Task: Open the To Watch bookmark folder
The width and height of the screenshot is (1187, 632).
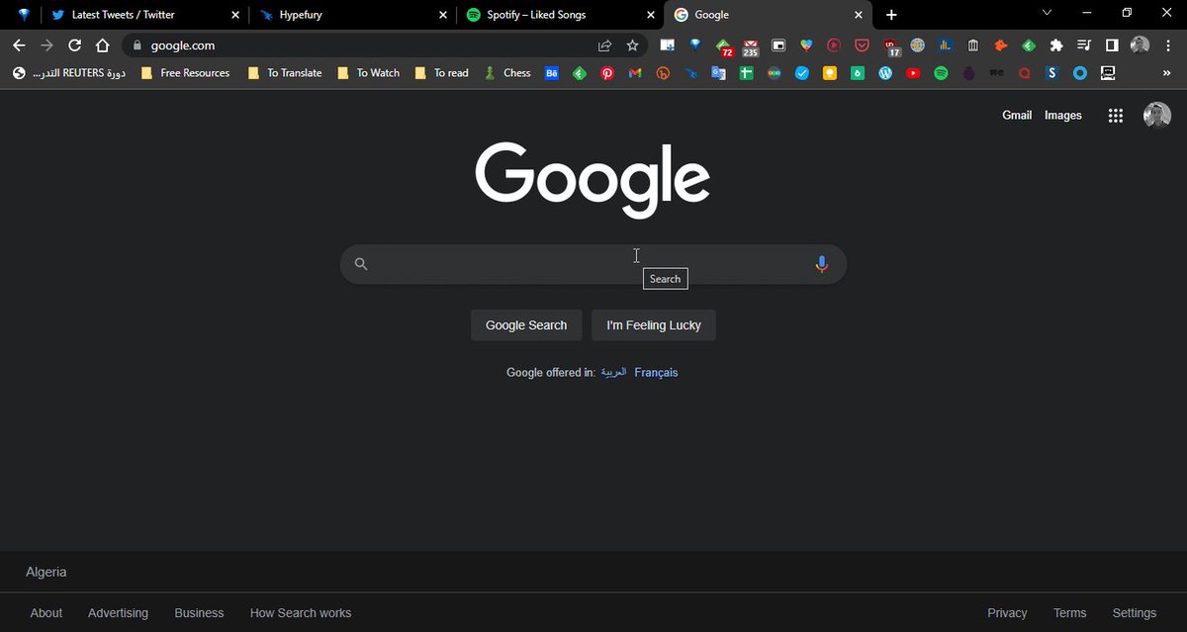Action: pos(368,73)
